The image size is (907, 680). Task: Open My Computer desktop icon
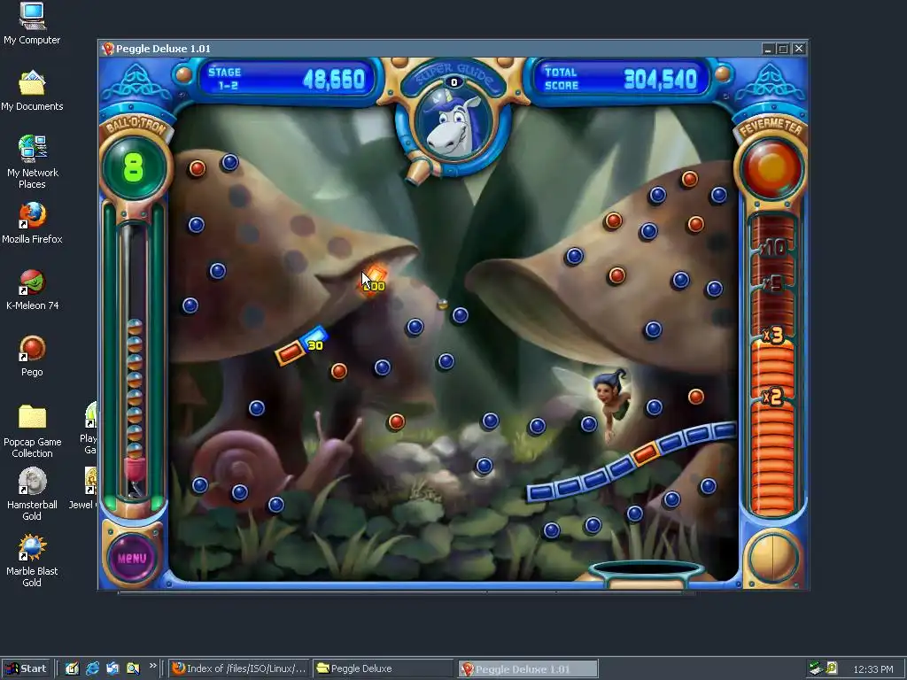pyautogui.click(x=32, y=24)
